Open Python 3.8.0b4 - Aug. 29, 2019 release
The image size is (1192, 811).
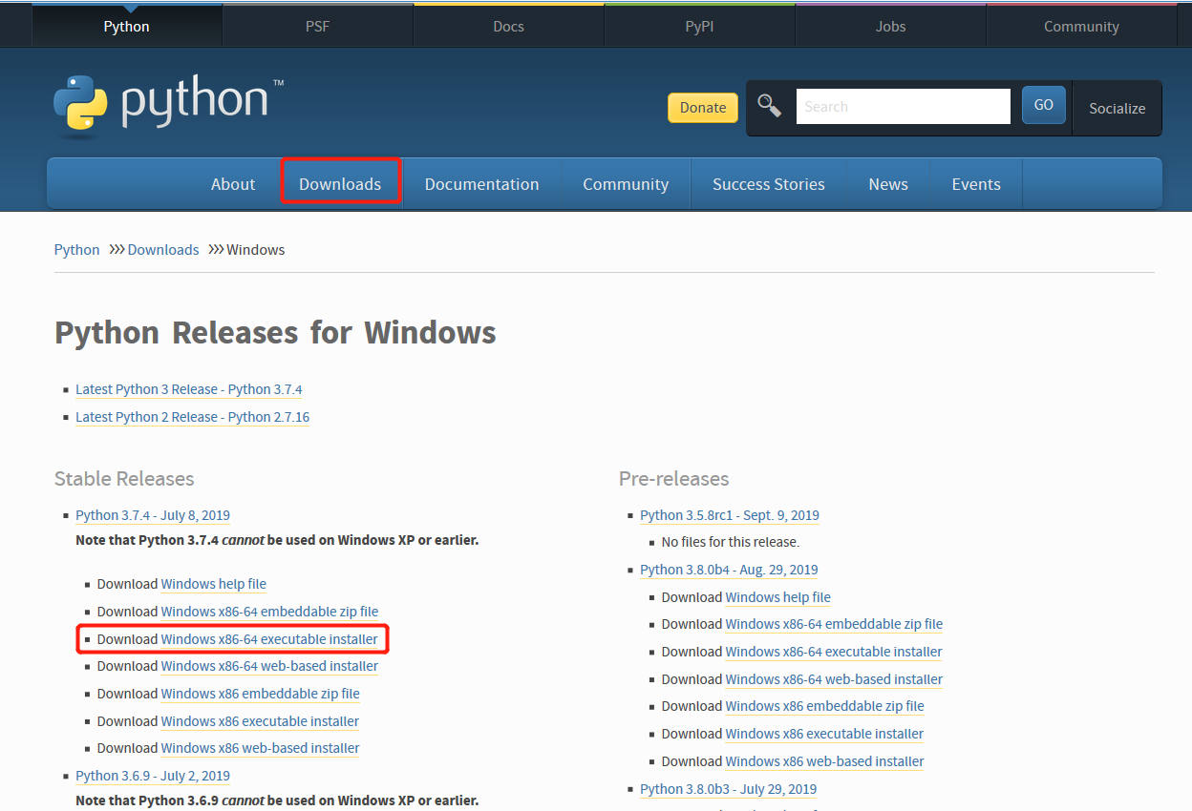point(729,570)
